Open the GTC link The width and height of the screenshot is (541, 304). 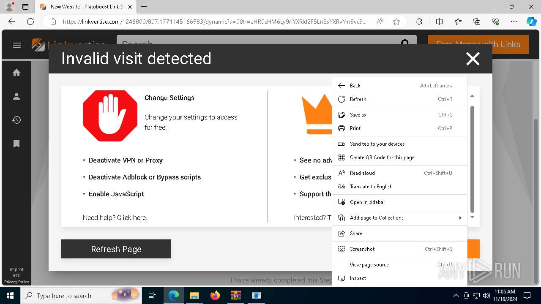tap(16, 276)
